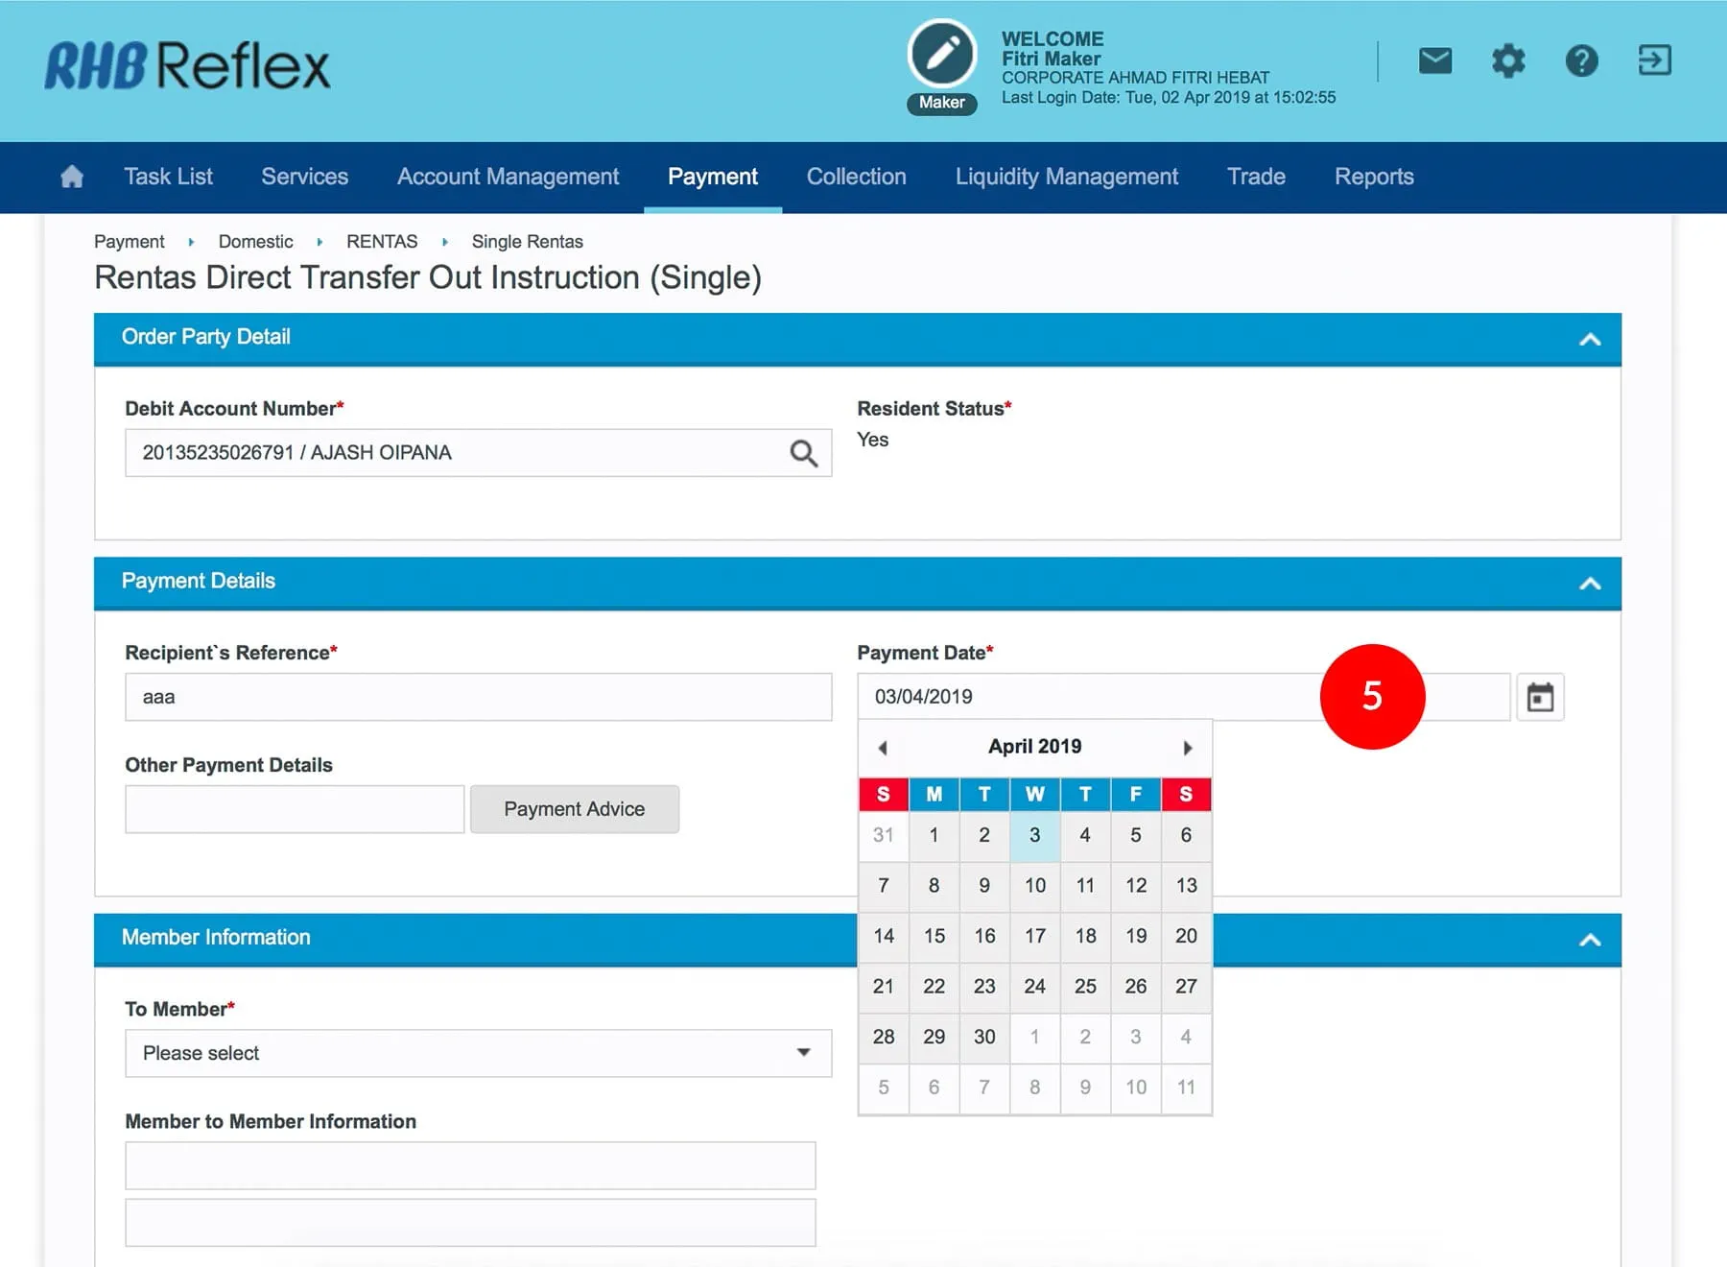Go to previous month in calendar
The height and width of the screenshot is (1267, 1727).
(x=883, y=748)
